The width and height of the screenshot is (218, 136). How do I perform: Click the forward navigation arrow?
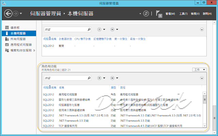pyautogui.click(x=16, y=14)
